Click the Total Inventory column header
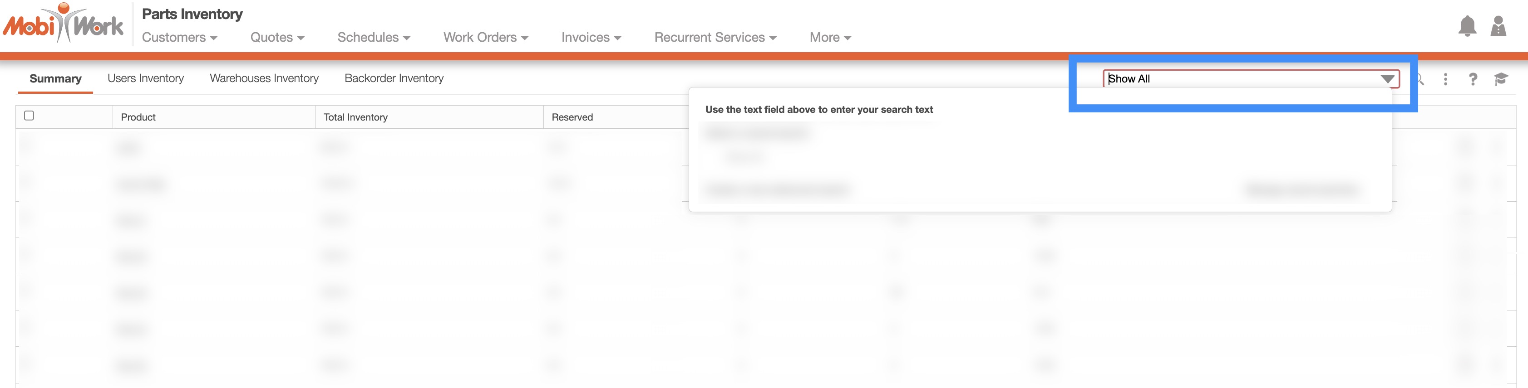Screen dimensions: 1528x388 [x=355, y=117]
